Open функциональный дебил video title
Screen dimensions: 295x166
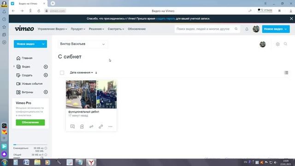[x=83, y=112]
